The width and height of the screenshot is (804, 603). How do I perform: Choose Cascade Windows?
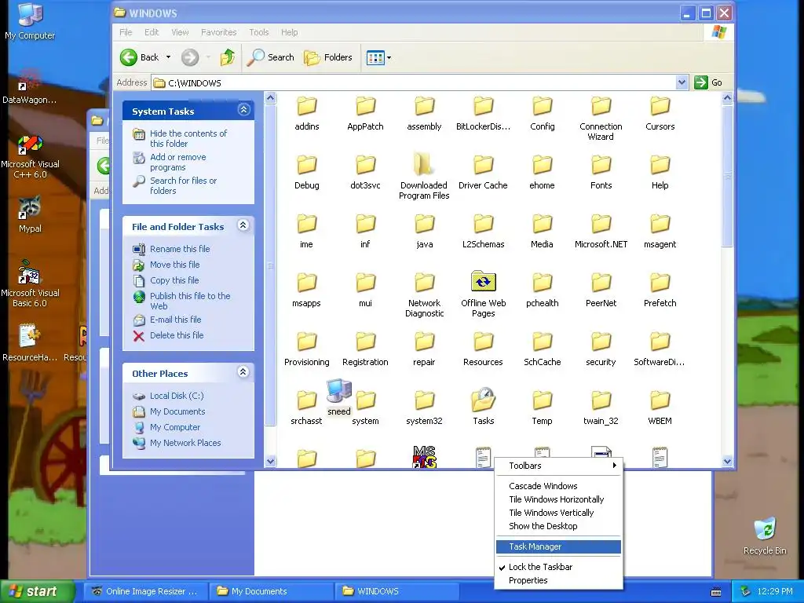tap(558, 486)
